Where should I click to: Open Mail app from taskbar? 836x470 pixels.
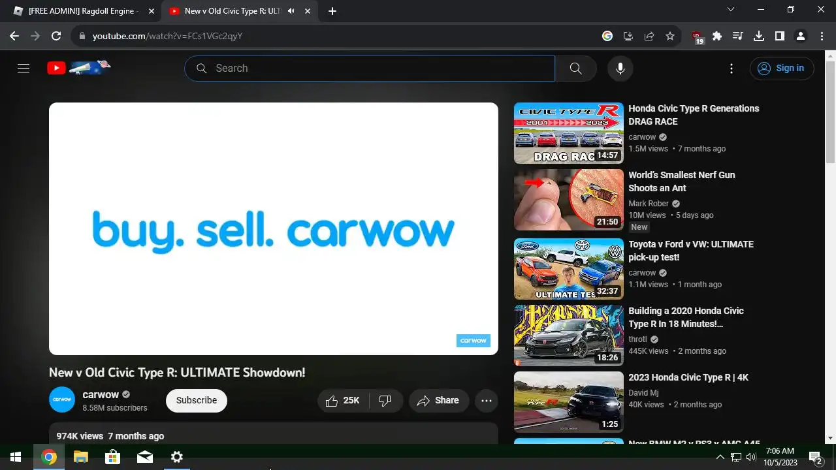(x=145, y=457)
